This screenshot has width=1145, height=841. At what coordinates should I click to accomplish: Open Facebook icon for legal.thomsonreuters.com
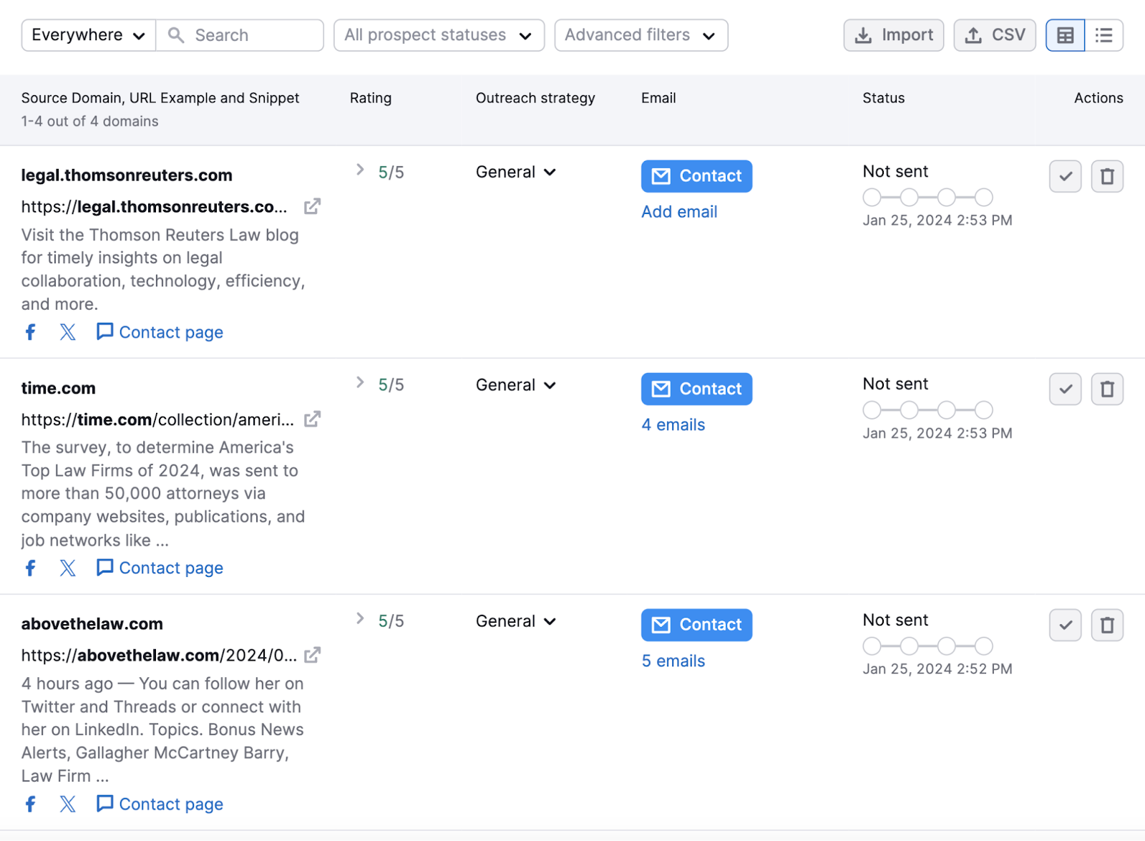tap(30, 331)
